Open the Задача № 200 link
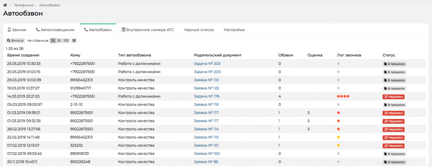Image resolution: width=432 pixels, height=167 pixels. click(207, 72)
